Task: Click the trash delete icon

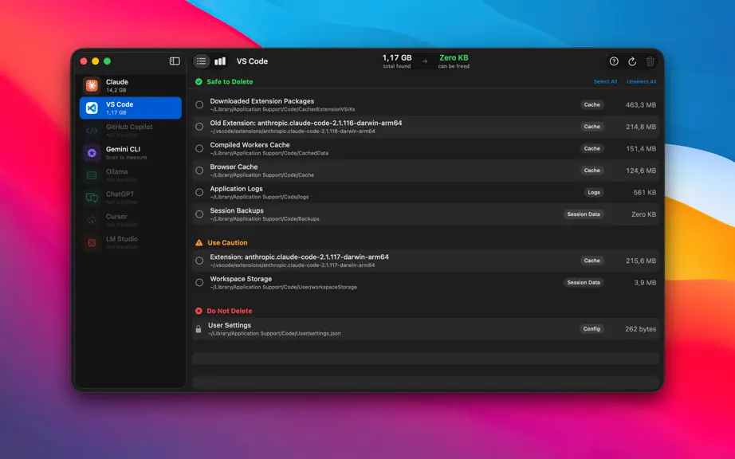Action: coord(650,61)
